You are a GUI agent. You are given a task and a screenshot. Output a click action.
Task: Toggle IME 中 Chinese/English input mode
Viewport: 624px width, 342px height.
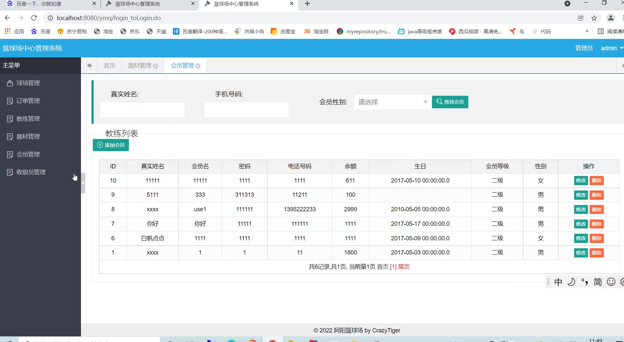pyautogui.click(x=558, y=282)
